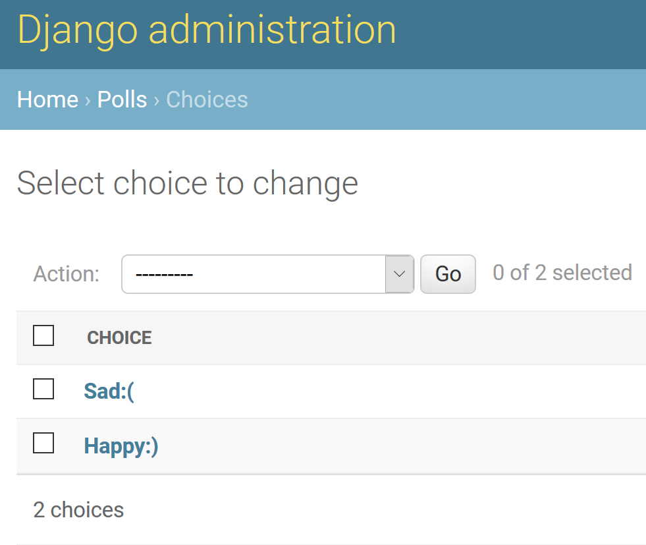Image resolution: width=646 pixels, height=545 pixels.
Task: Open the Polls breadcrumb link
Action: [x=122, y=100]
